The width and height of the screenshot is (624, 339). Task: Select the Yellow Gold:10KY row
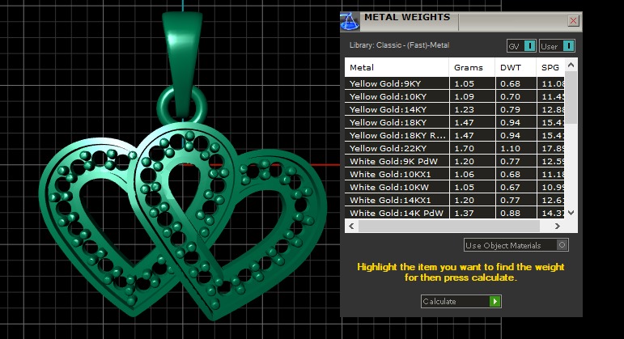click(x=455, y=96)
